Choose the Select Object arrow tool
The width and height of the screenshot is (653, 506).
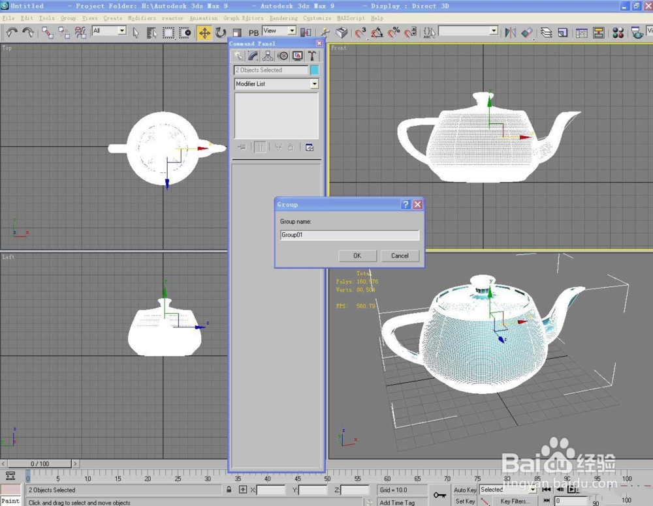click(x=136, y=33)
